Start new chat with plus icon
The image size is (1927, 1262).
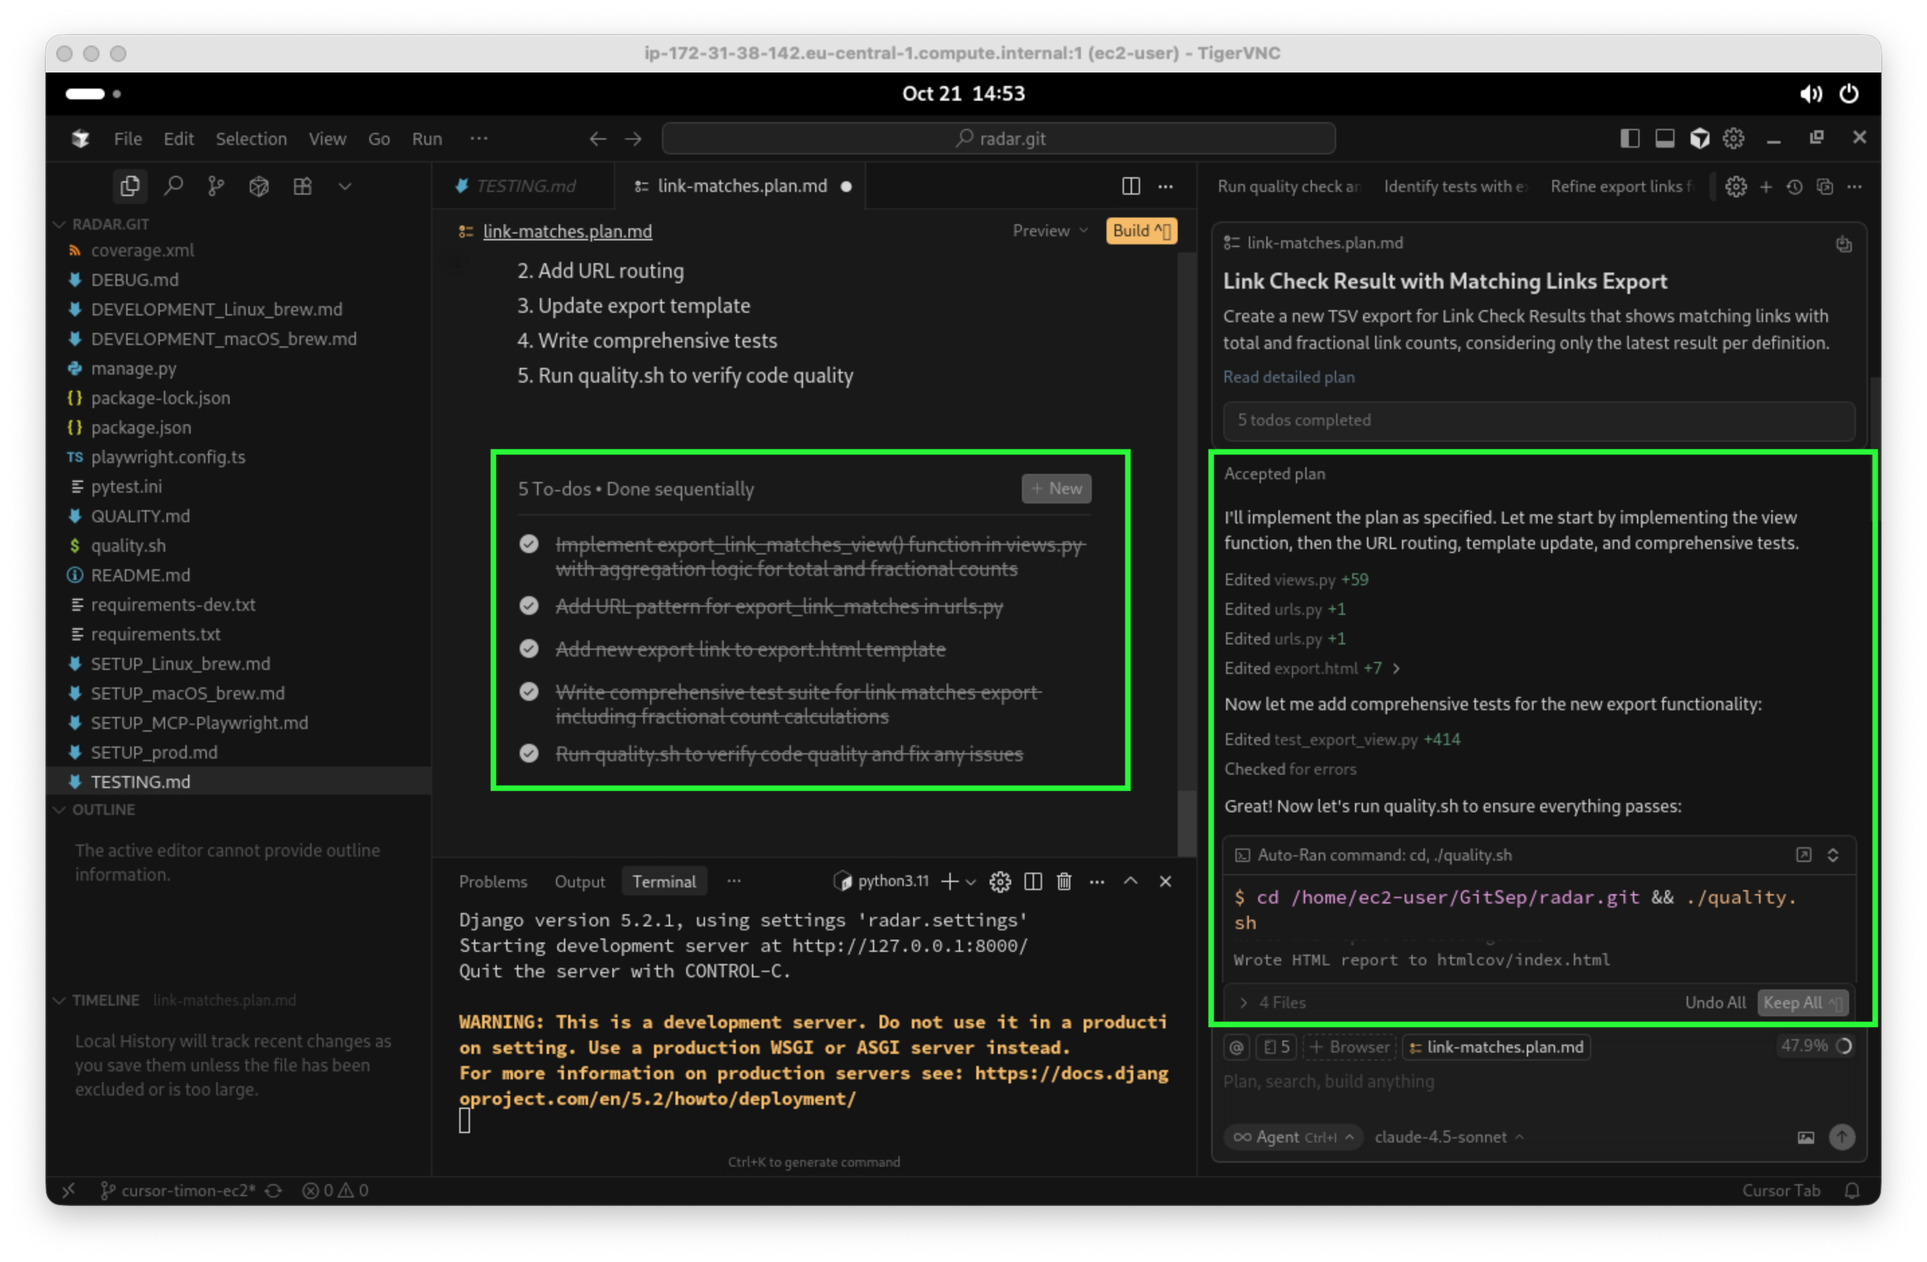(1766, 187)
